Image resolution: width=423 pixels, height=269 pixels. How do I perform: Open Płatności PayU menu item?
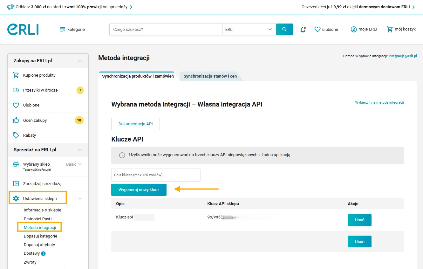pyautogui.click(x=38, y=219)
